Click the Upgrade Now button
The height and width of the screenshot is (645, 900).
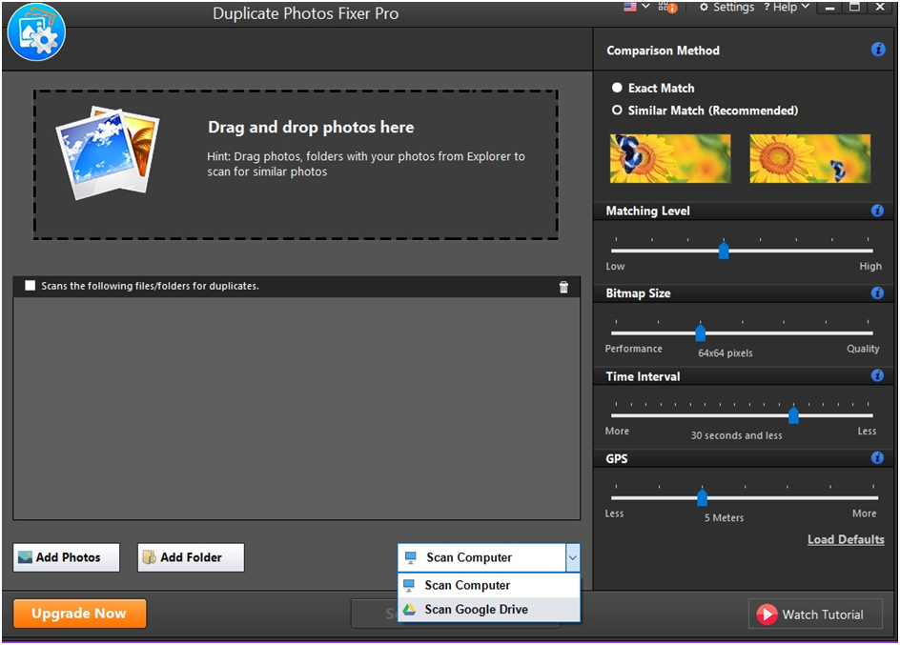79,614
